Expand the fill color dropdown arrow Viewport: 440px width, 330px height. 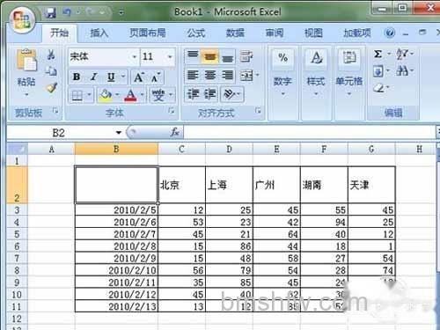click(117, 95)
